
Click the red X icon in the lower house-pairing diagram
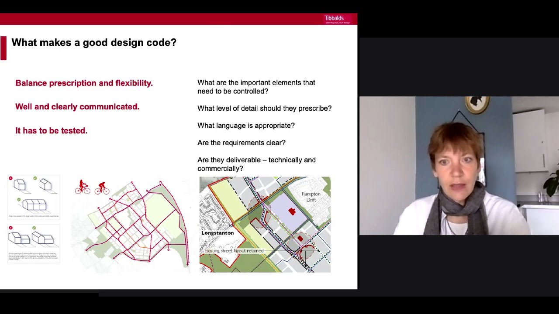click(x=10, y=227)
